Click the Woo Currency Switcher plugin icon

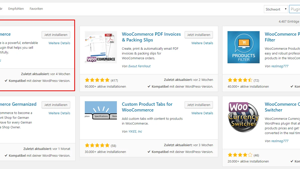point(243,117)
